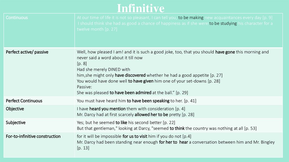This screenshot has width=289, height=162.
Task: Select the bold phrase 'to have given'
Action: pos(141,81)
